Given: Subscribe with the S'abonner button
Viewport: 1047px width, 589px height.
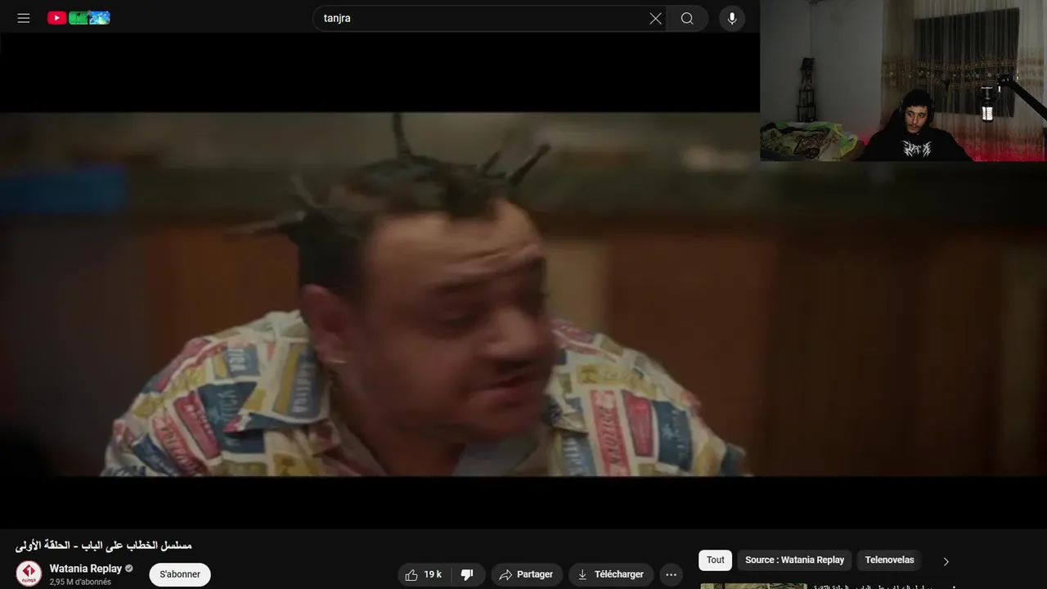Looking at the screenshot, I should 180,574.
